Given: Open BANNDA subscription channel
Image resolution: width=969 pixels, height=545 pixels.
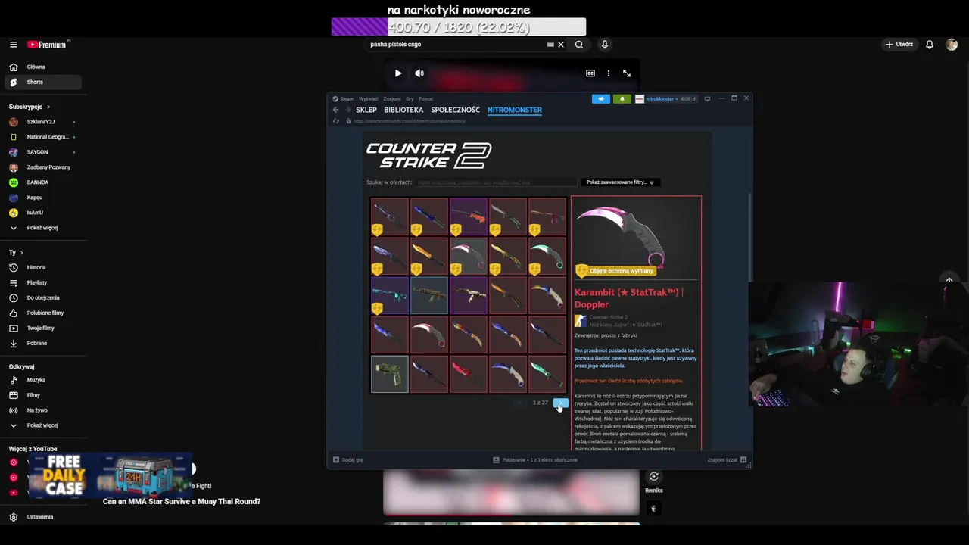Looking at the screenshot, I should [44, 182].
